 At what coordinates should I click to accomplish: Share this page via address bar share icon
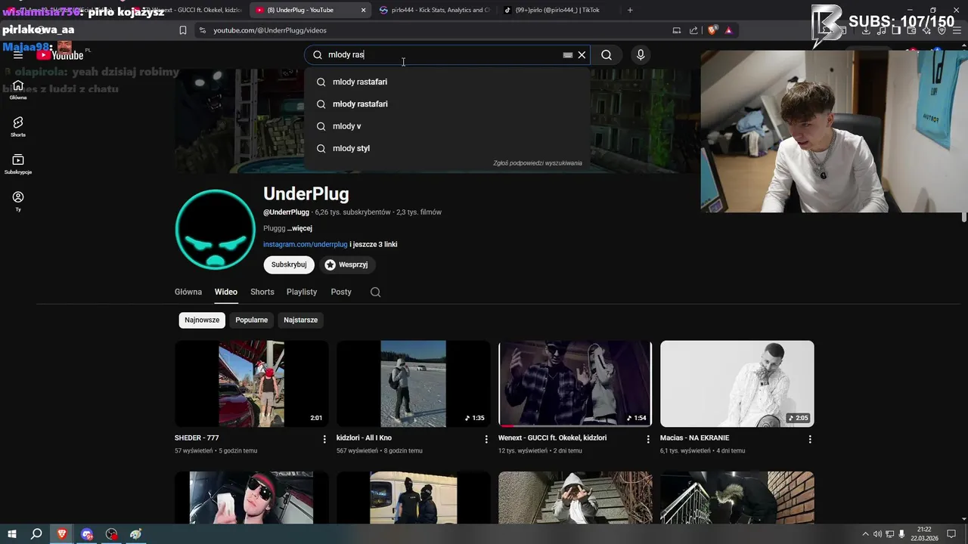click(693, 30)
